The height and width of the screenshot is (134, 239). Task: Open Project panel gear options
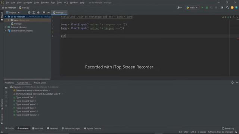click(x=44, y=12)
